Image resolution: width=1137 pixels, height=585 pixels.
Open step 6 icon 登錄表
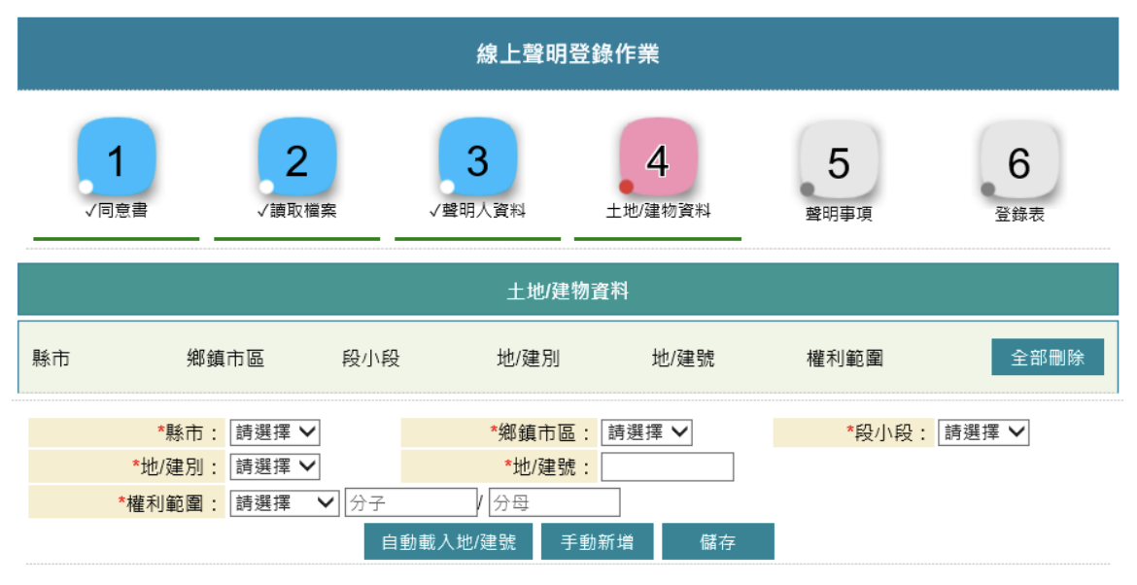[x=1019, y=160]
